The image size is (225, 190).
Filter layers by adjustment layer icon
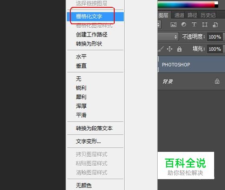(184, 24)
